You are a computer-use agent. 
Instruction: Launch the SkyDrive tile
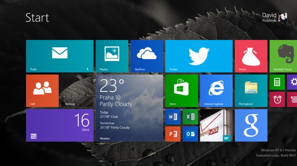[147, 56]
